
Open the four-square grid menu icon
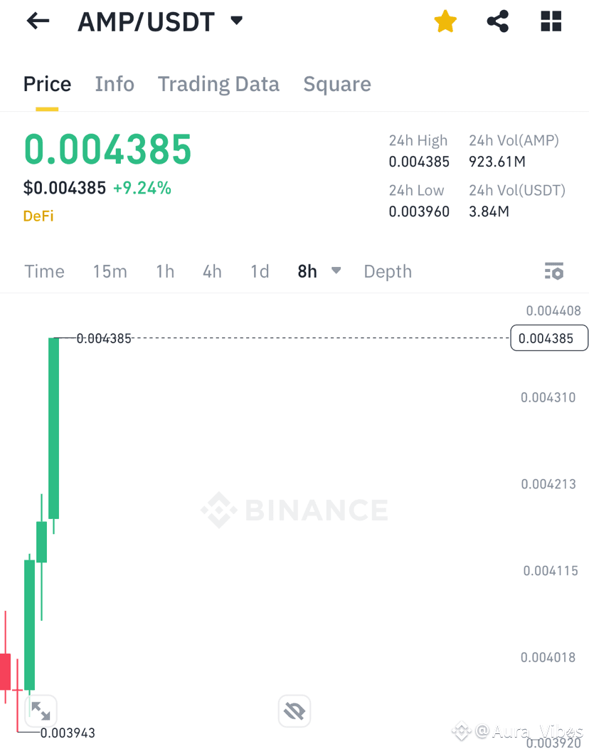point(551,21)
